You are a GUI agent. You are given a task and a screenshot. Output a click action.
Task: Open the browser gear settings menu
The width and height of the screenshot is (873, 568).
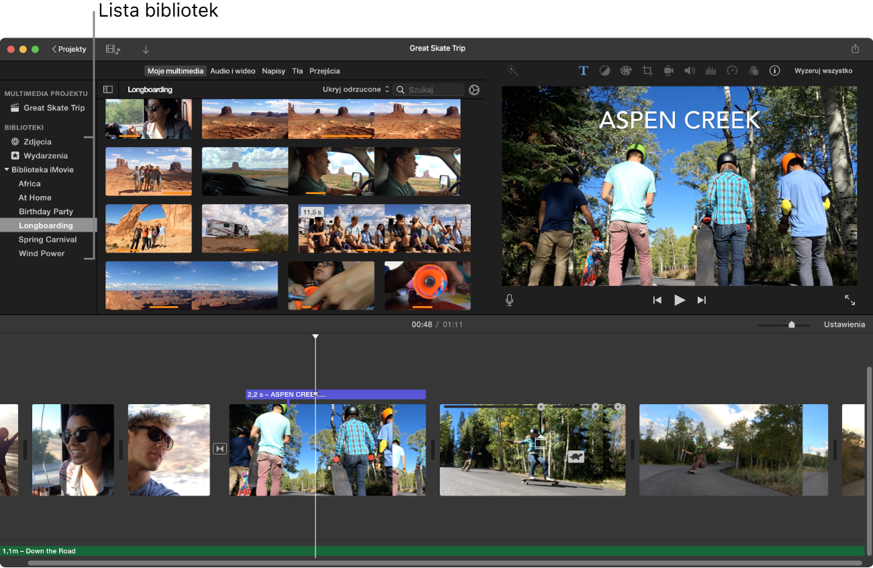[x=474, y=89]
